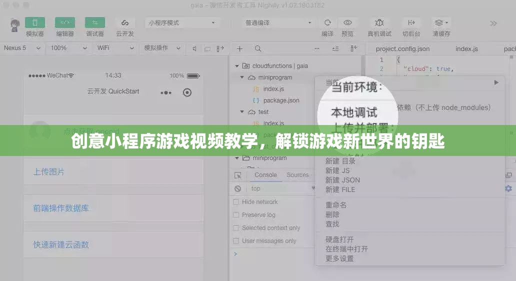Click the 编译 compile refresh icon

click(x=327, y=22)
